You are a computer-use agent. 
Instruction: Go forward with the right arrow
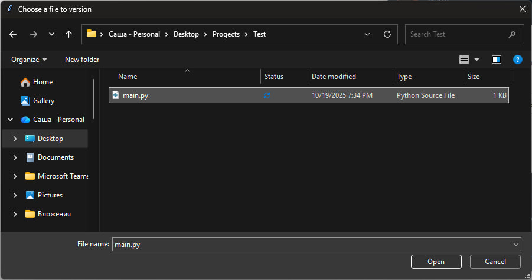pos(33,34)
